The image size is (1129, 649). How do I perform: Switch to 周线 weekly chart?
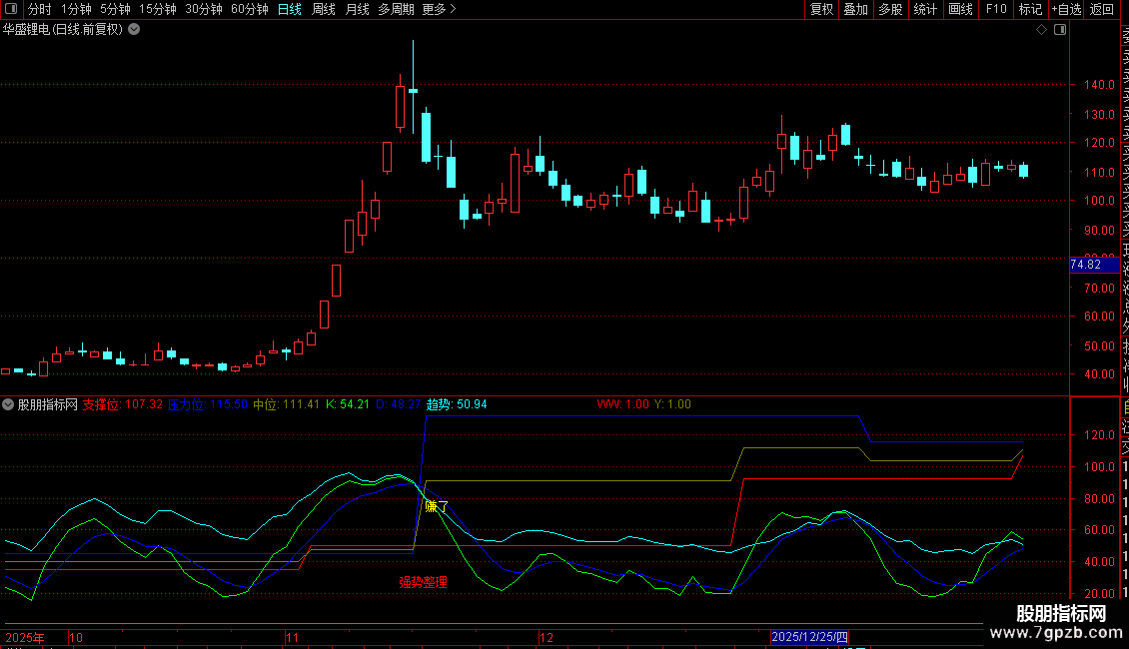(x=324, y=9)
